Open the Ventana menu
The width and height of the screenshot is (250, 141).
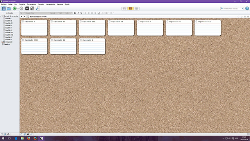coord(60,4)
